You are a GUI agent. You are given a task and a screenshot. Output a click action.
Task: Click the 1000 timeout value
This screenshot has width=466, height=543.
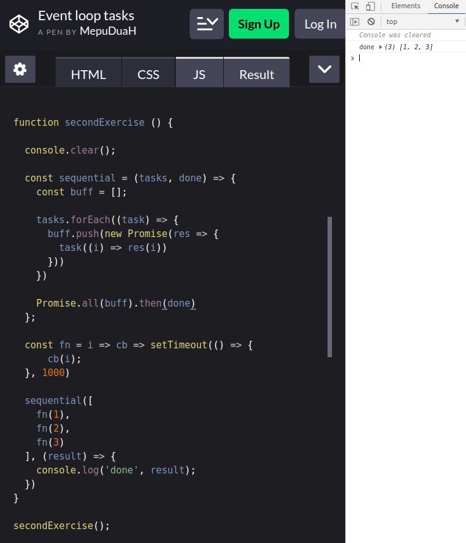(53, 372)
